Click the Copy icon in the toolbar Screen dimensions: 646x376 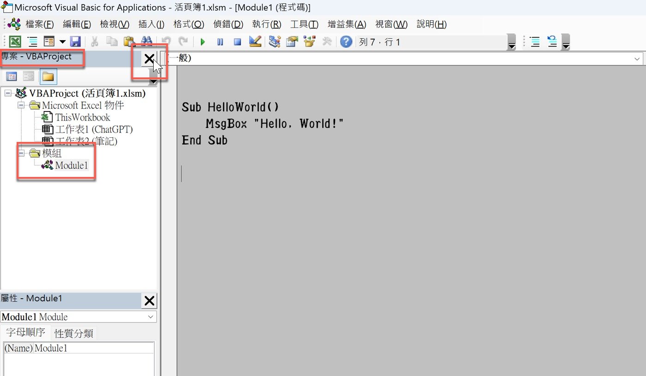(112, 42)
